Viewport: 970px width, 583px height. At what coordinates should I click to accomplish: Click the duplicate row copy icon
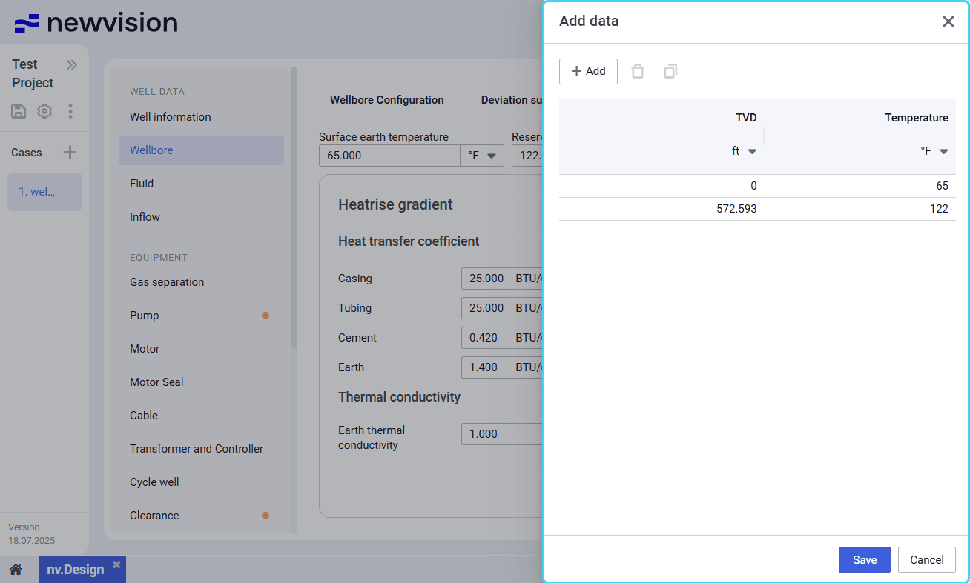coord(670,71)
